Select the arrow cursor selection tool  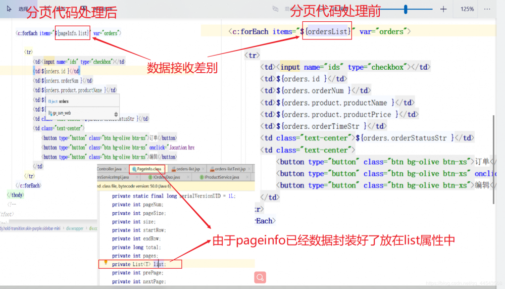9,9
